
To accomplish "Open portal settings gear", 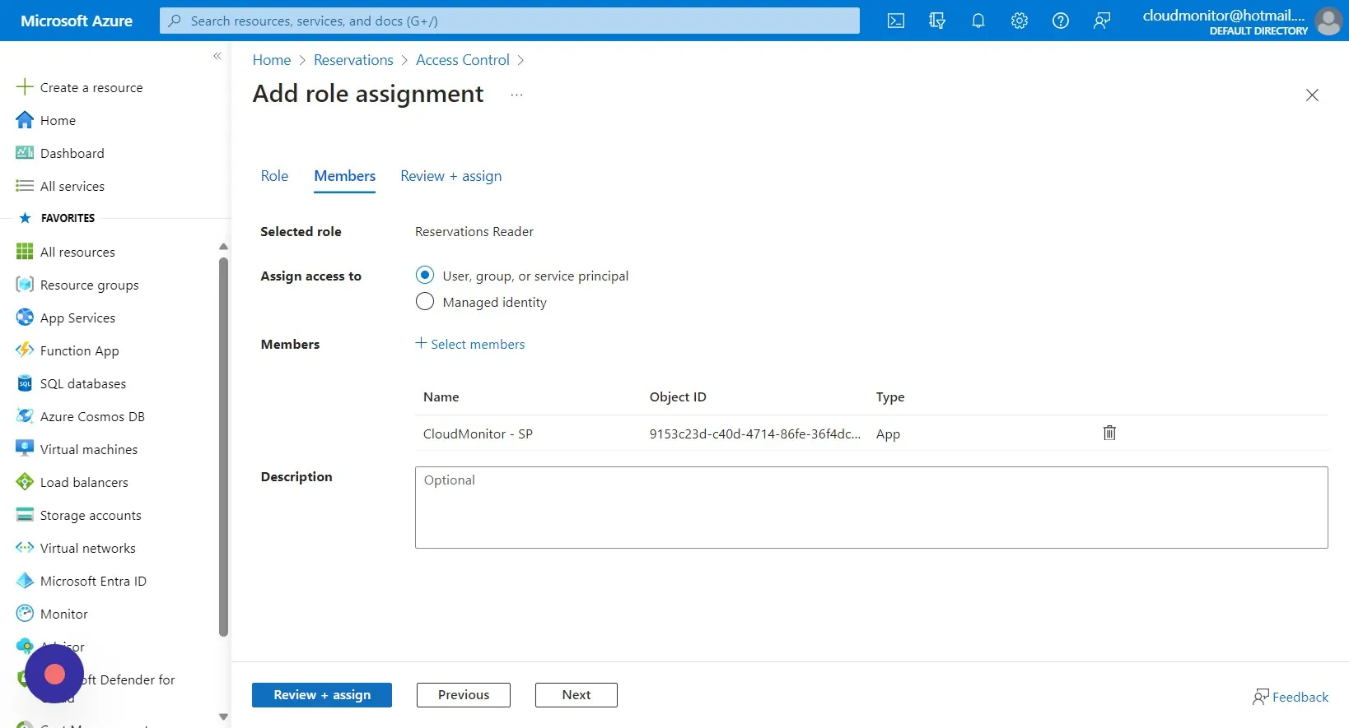I will click(1020, 21).
